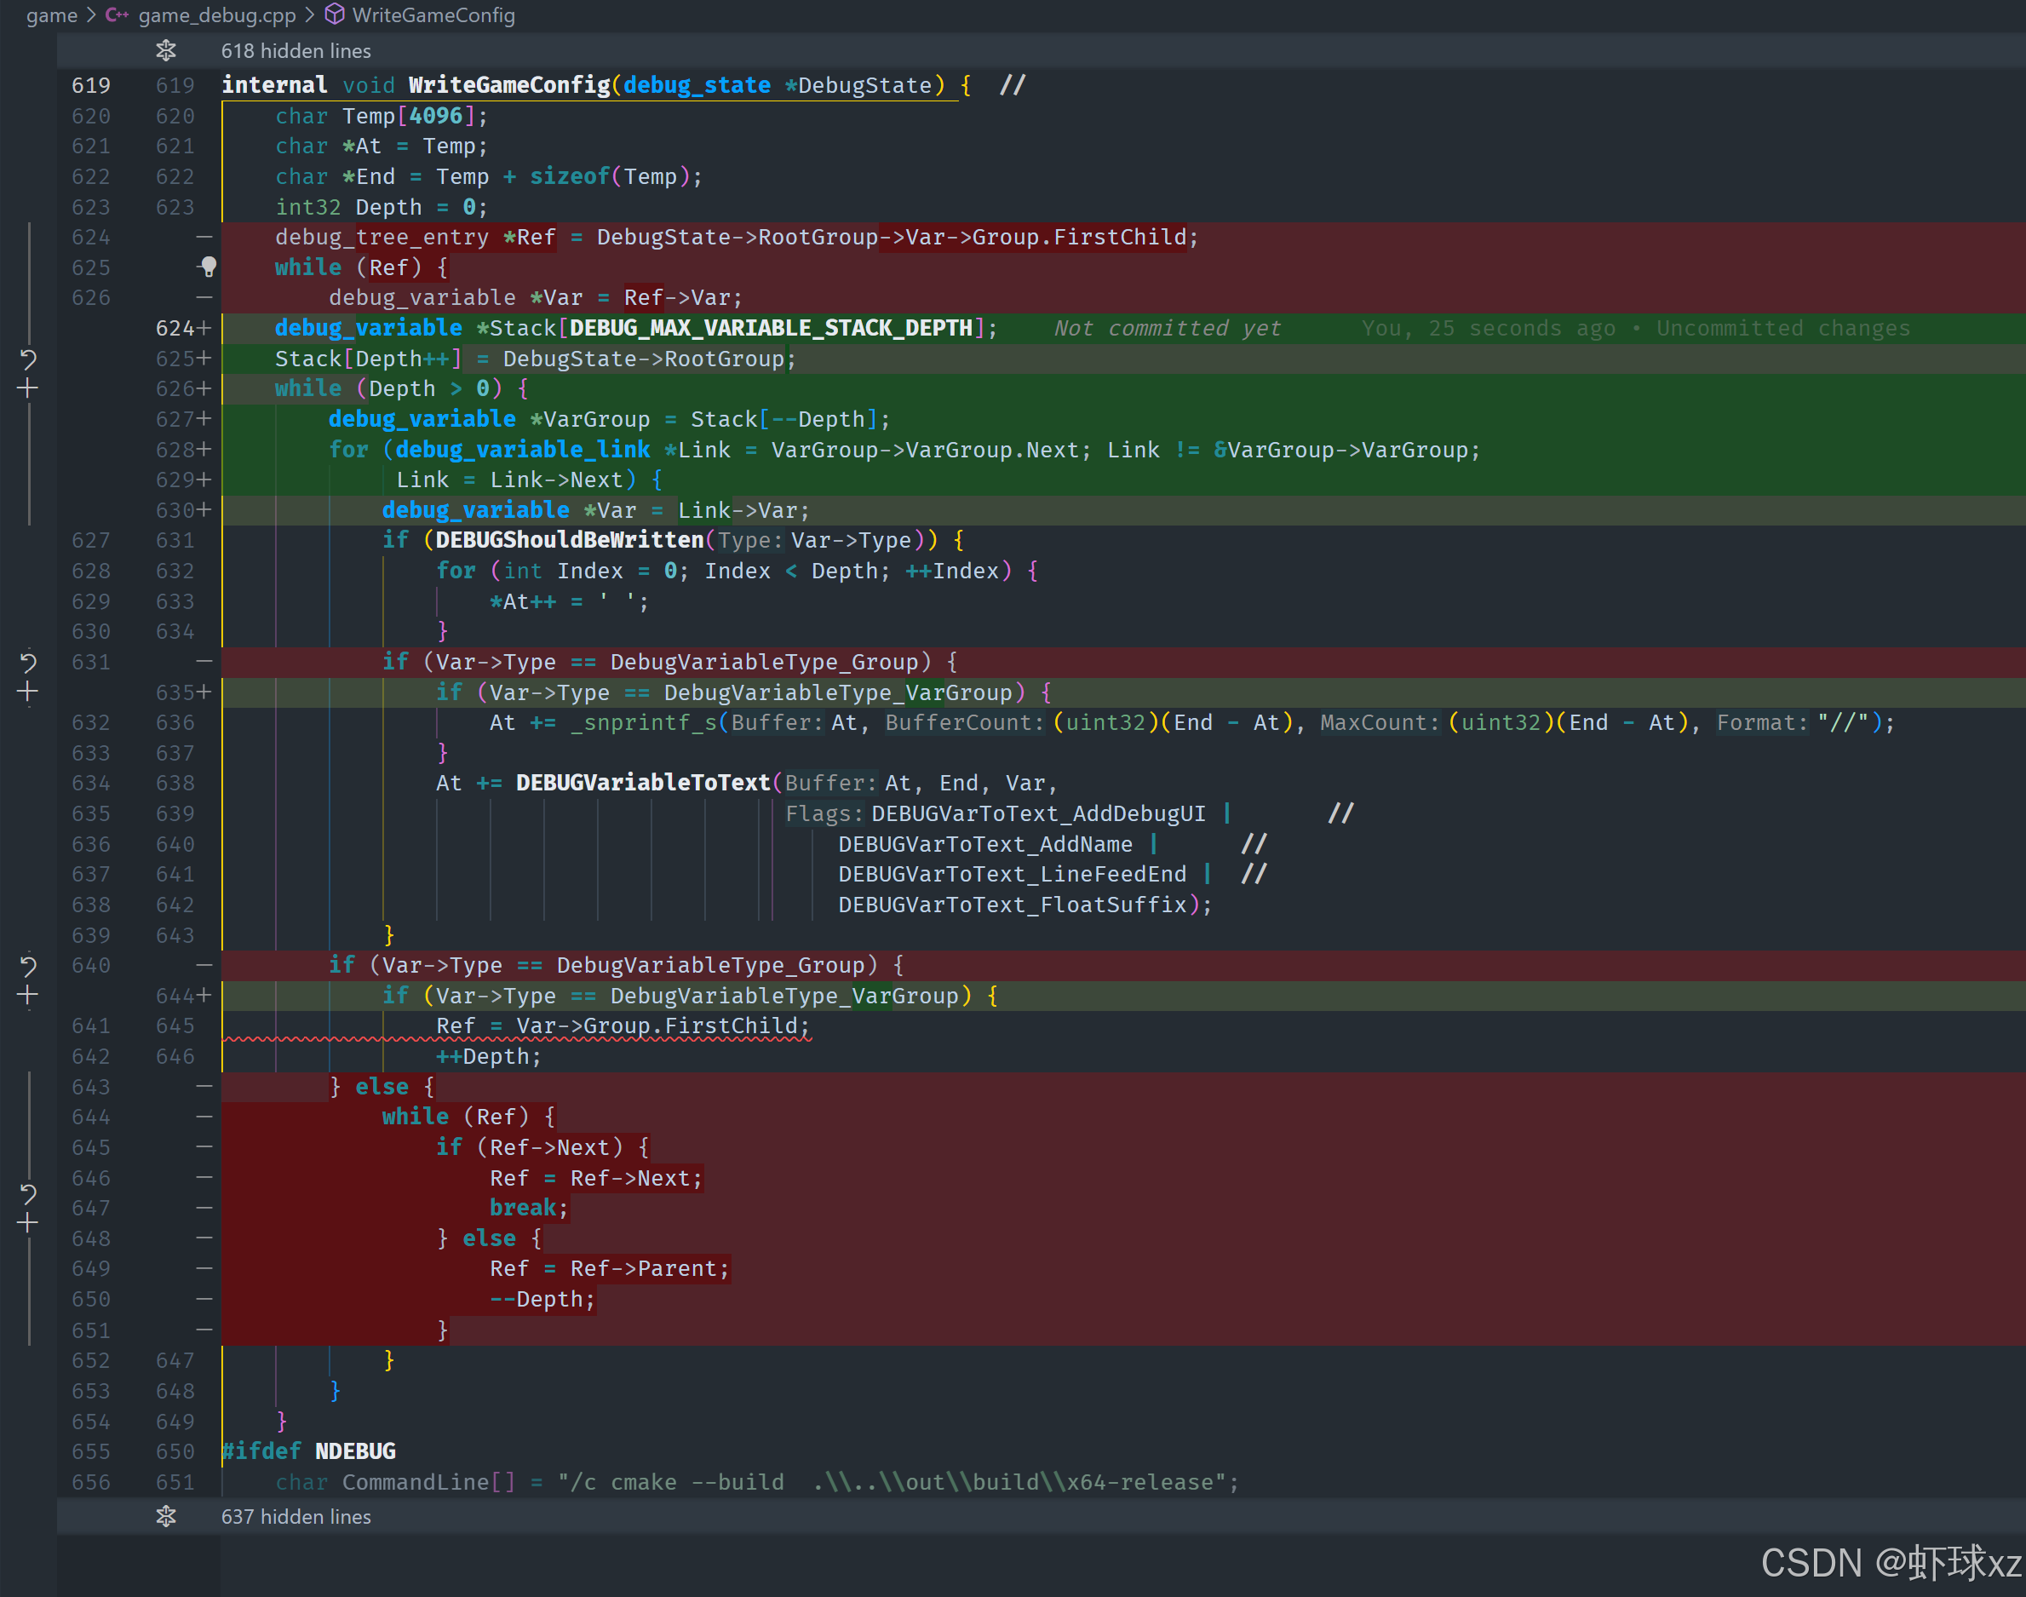Open the lightbulb code action on line 625

point(209,267)
